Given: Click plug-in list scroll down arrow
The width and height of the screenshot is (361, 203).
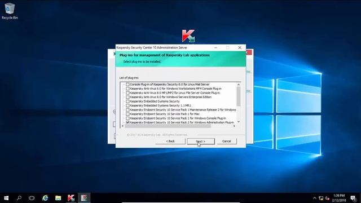Looking at the screenshot, I should click(239, 122).
